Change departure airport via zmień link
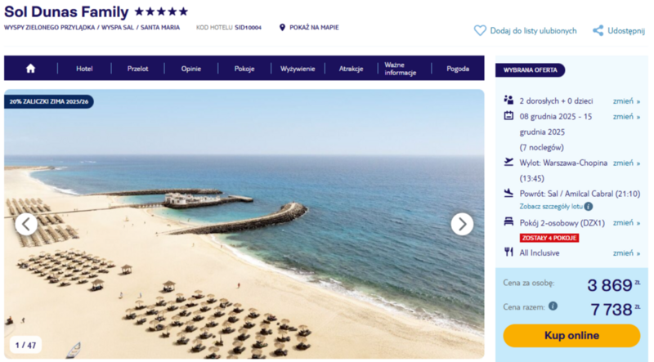Viewport: 654px width, 362px height. [626, 163]
